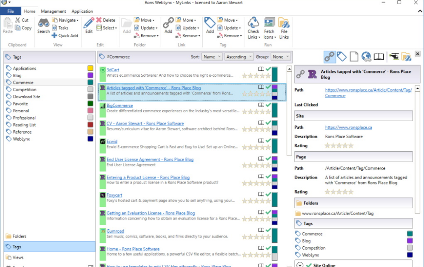
Task: Select the tag icon in right panel toolbar
Action: coord(341,57)
